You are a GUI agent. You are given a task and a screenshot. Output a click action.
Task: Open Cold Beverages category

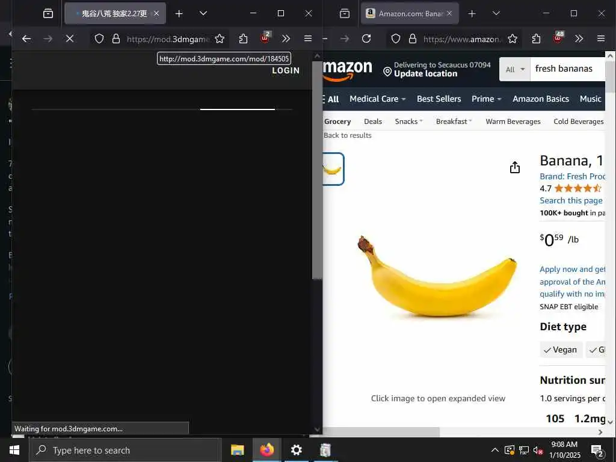click(578, 122)
